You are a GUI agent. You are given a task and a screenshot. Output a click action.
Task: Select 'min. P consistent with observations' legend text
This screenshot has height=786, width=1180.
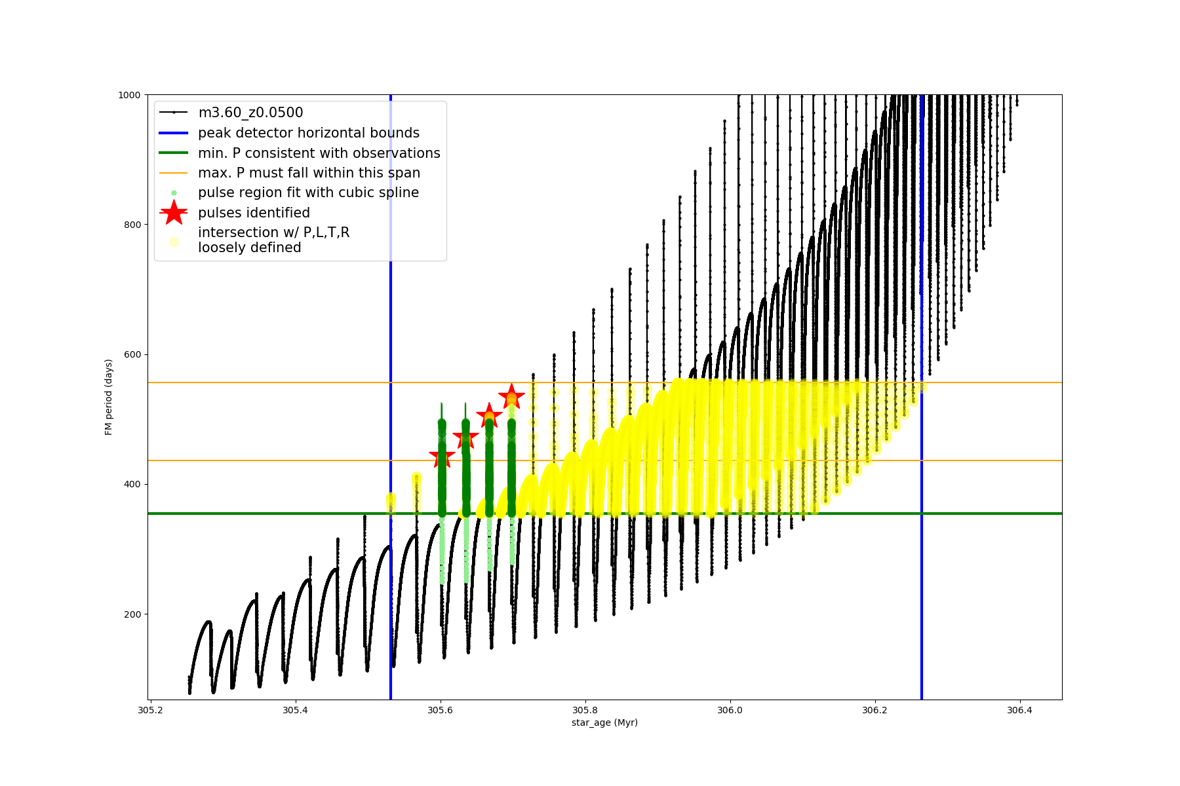tap(319, 153)
